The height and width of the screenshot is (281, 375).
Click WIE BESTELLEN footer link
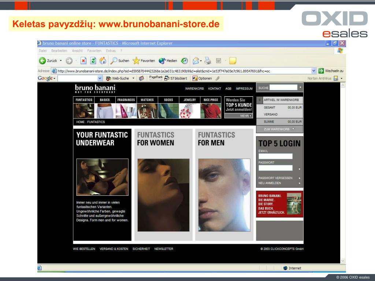(84, 249)
